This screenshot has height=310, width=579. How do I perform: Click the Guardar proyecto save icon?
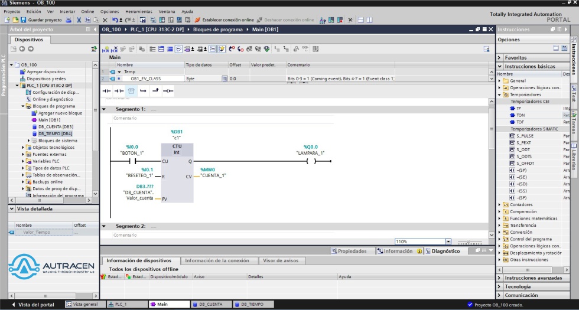(x=23, y=20)
